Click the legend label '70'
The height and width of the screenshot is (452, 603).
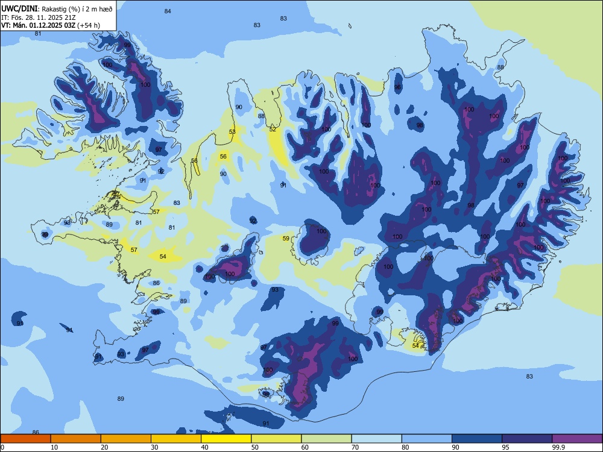point(355,447)
